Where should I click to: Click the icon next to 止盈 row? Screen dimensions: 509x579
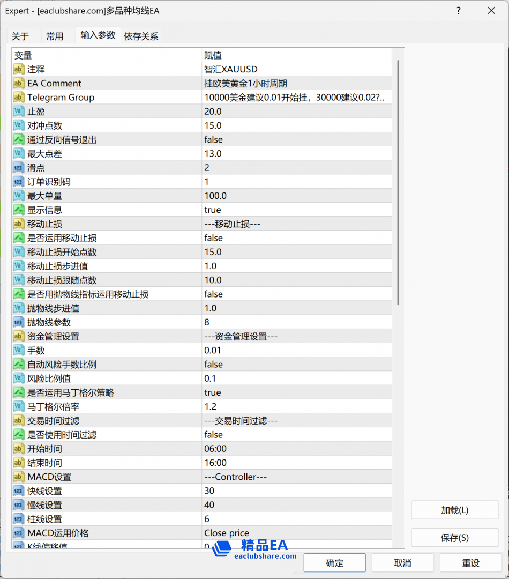19,112
